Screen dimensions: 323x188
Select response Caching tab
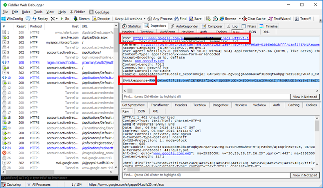(x=294, y=105)
